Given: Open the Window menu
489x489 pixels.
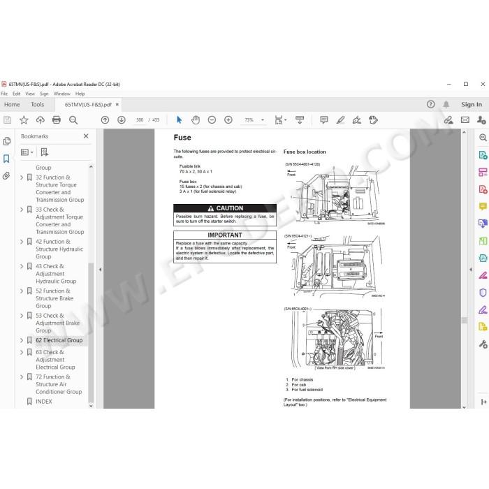Looking at the screenshot, I should [61, 94].
